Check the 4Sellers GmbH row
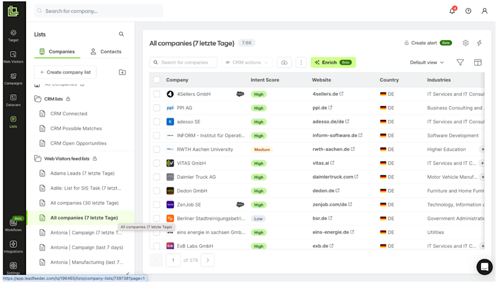497x283 pixels. (x=157, y=94)
